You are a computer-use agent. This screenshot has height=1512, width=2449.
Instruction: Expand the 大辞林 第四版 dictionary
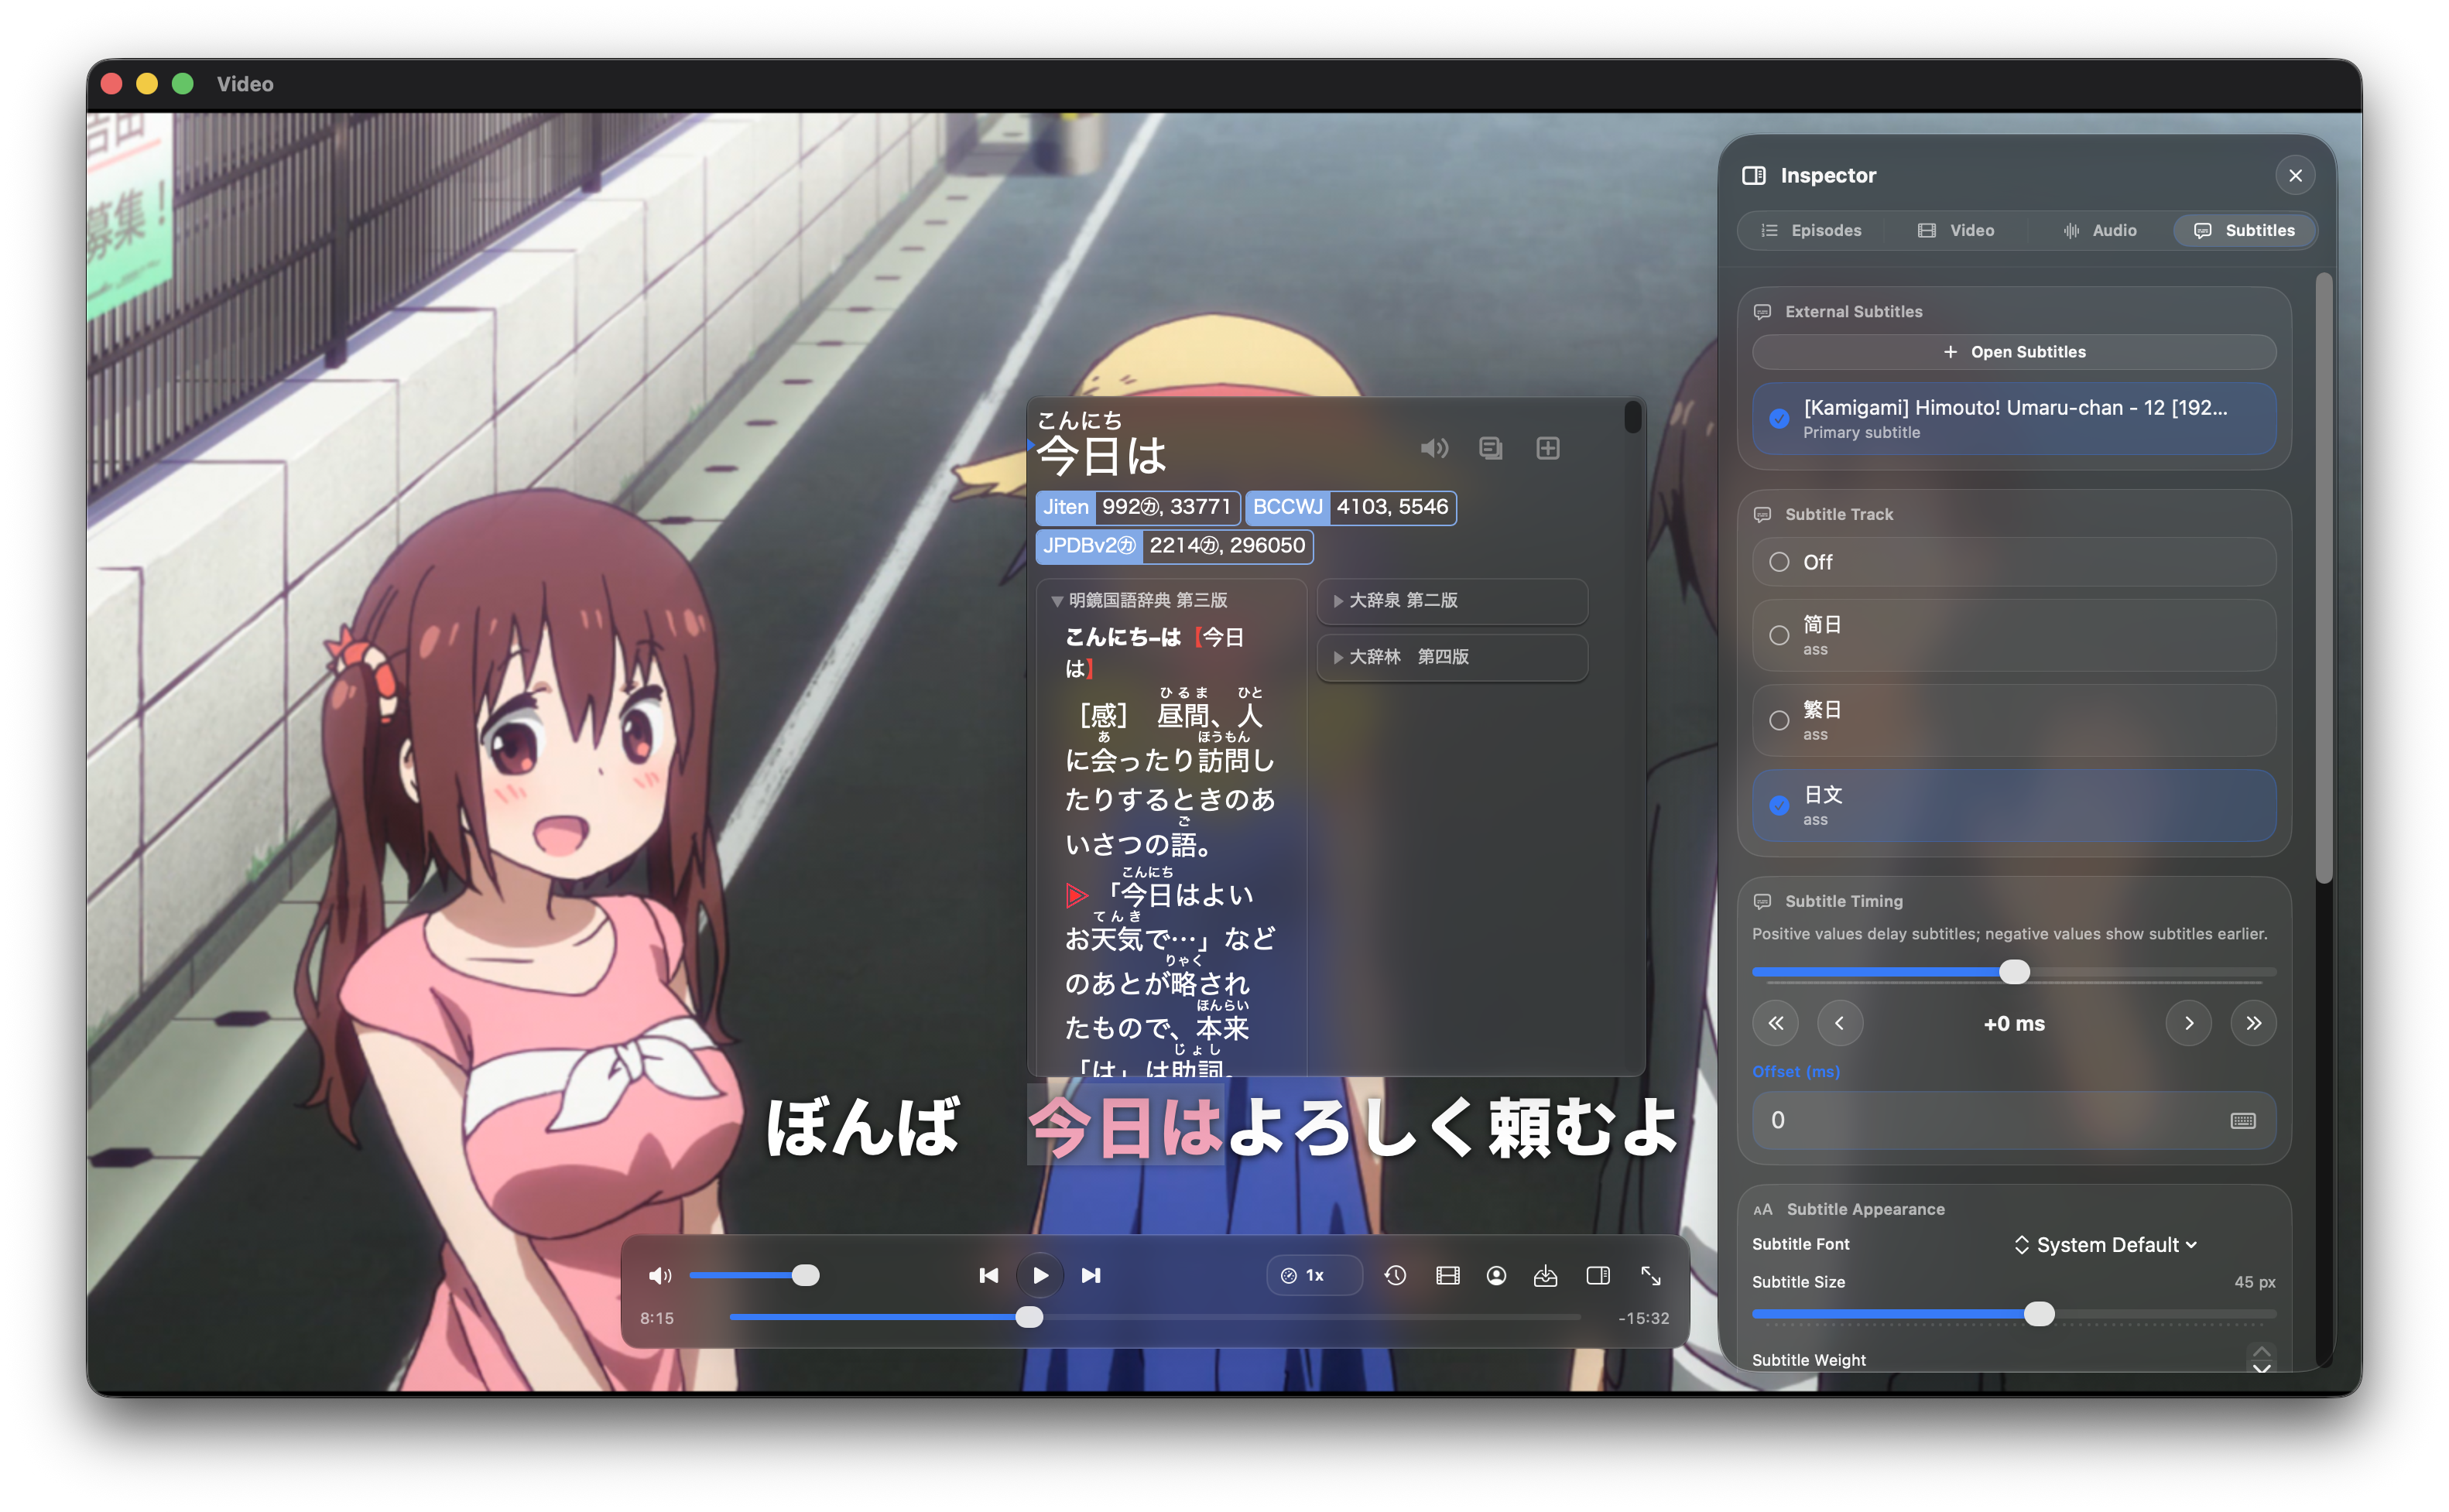(x=1452, y=657)
